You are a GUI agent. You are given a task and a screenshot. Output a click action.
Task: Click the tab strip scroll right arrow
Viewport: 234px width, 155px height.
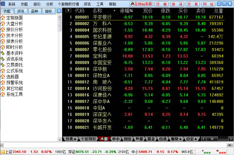pos(230,139)
